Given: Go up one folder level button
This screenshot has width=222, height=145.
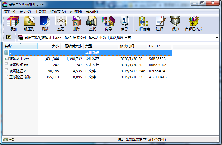Looking at the screenshot, I should (x=9, y=37).
